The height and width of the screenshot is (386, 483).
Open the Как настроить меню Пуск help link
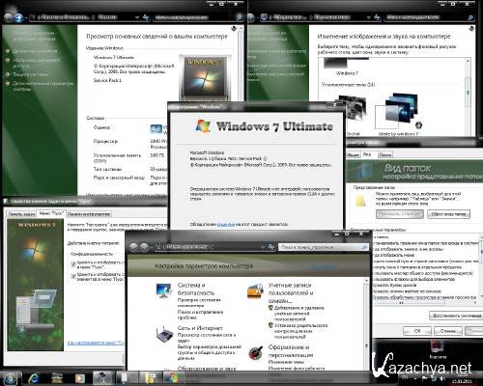click(96, 343)
